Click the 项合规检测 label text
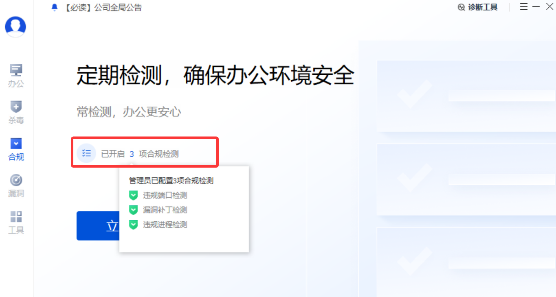This screenshot has width=556, height=297. (x=158, y=154)
